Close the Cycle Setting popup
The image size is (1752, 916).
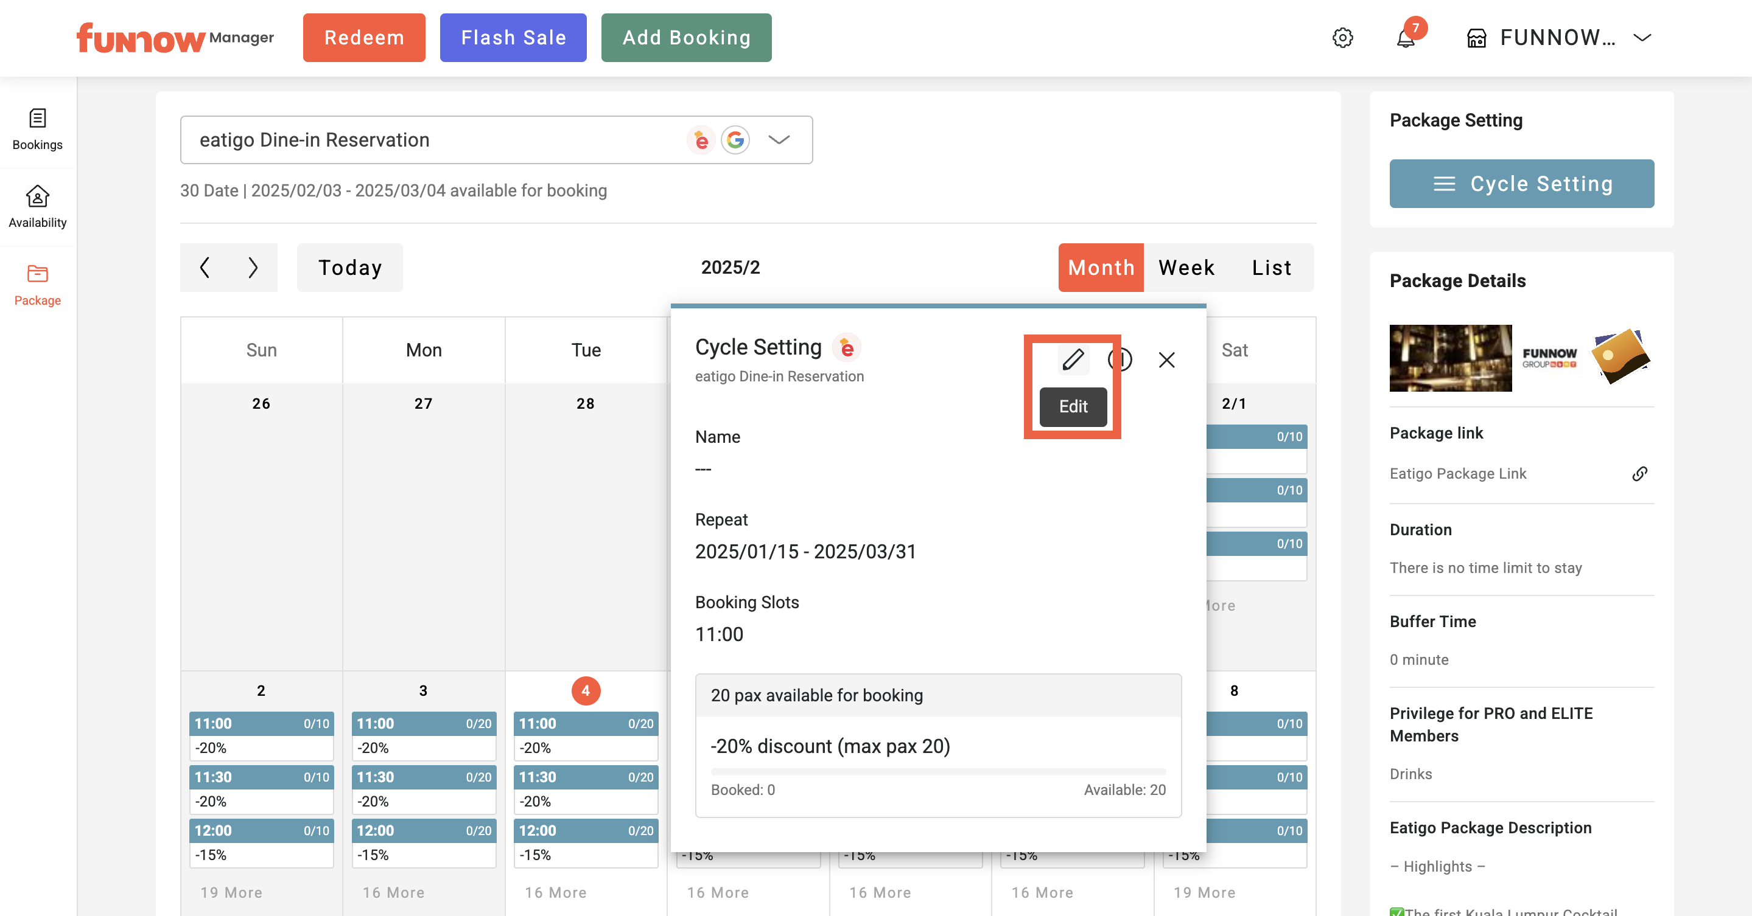1166,359
